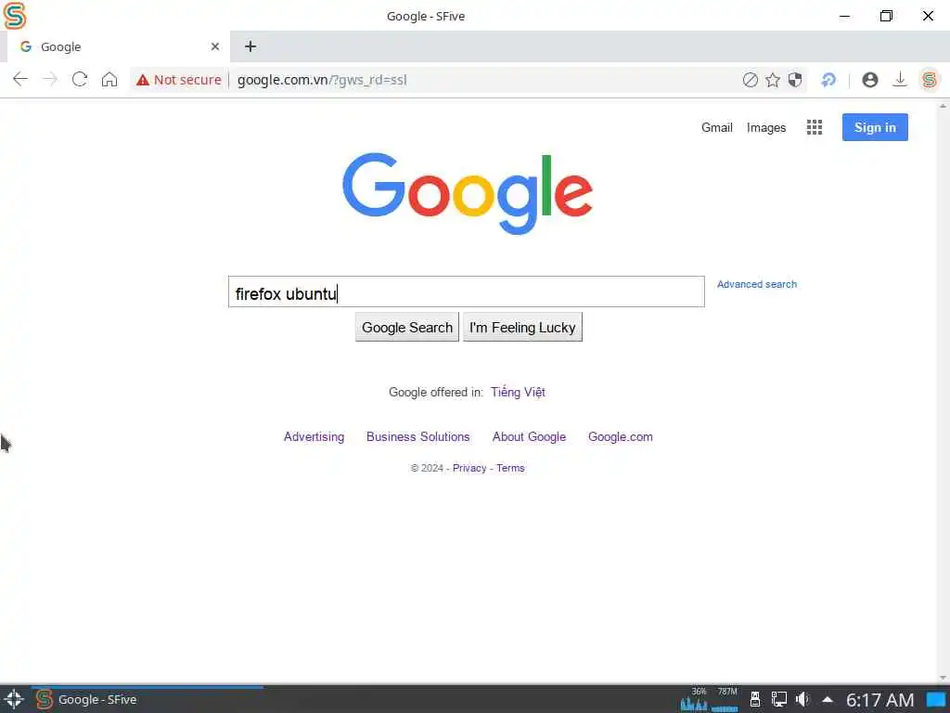Screen dimensions: 950x713
Task: Click the SFive logo in the title bar
Action: 15,16
